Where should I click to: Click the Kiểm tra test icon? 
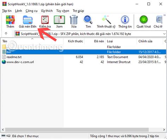tap(45, 20)
